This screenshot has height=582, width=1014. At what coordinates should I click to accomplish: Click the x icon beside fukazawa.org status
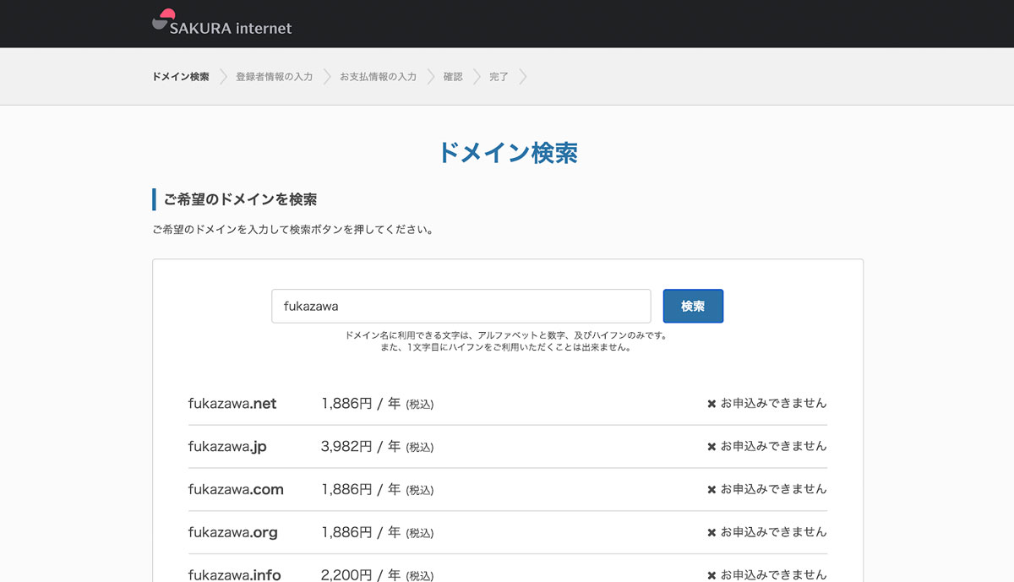click(711, 533)
